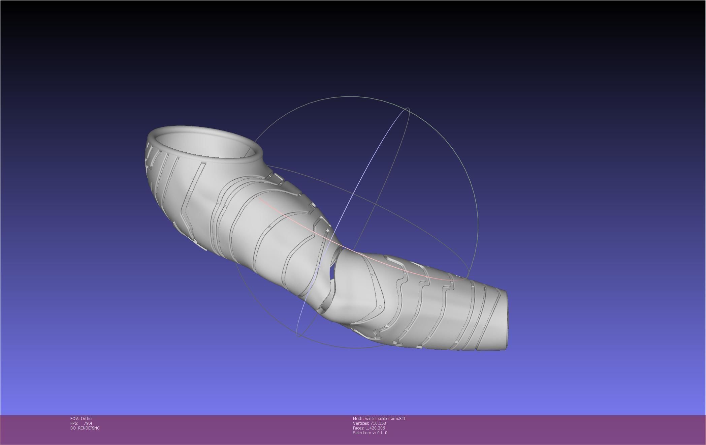
Task: Click the 'Faces: 1,420,306' info text
Action: (369, 428)
